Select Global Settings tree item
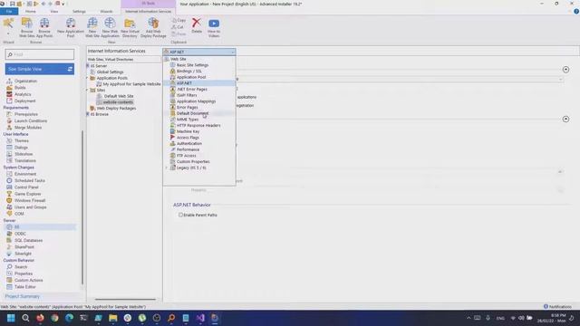Image resolution: width=580 pixels, height=326 pixels. (x=110, y=72)
